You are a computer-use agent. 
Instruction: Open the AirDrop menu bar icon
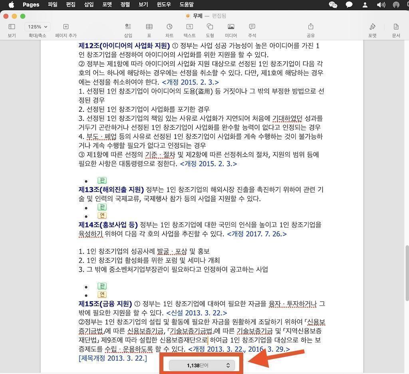click(396, 5)
